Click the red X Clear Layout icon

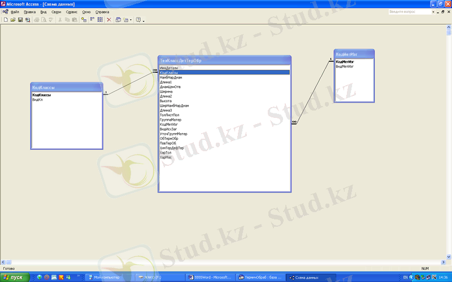[109, 20]
